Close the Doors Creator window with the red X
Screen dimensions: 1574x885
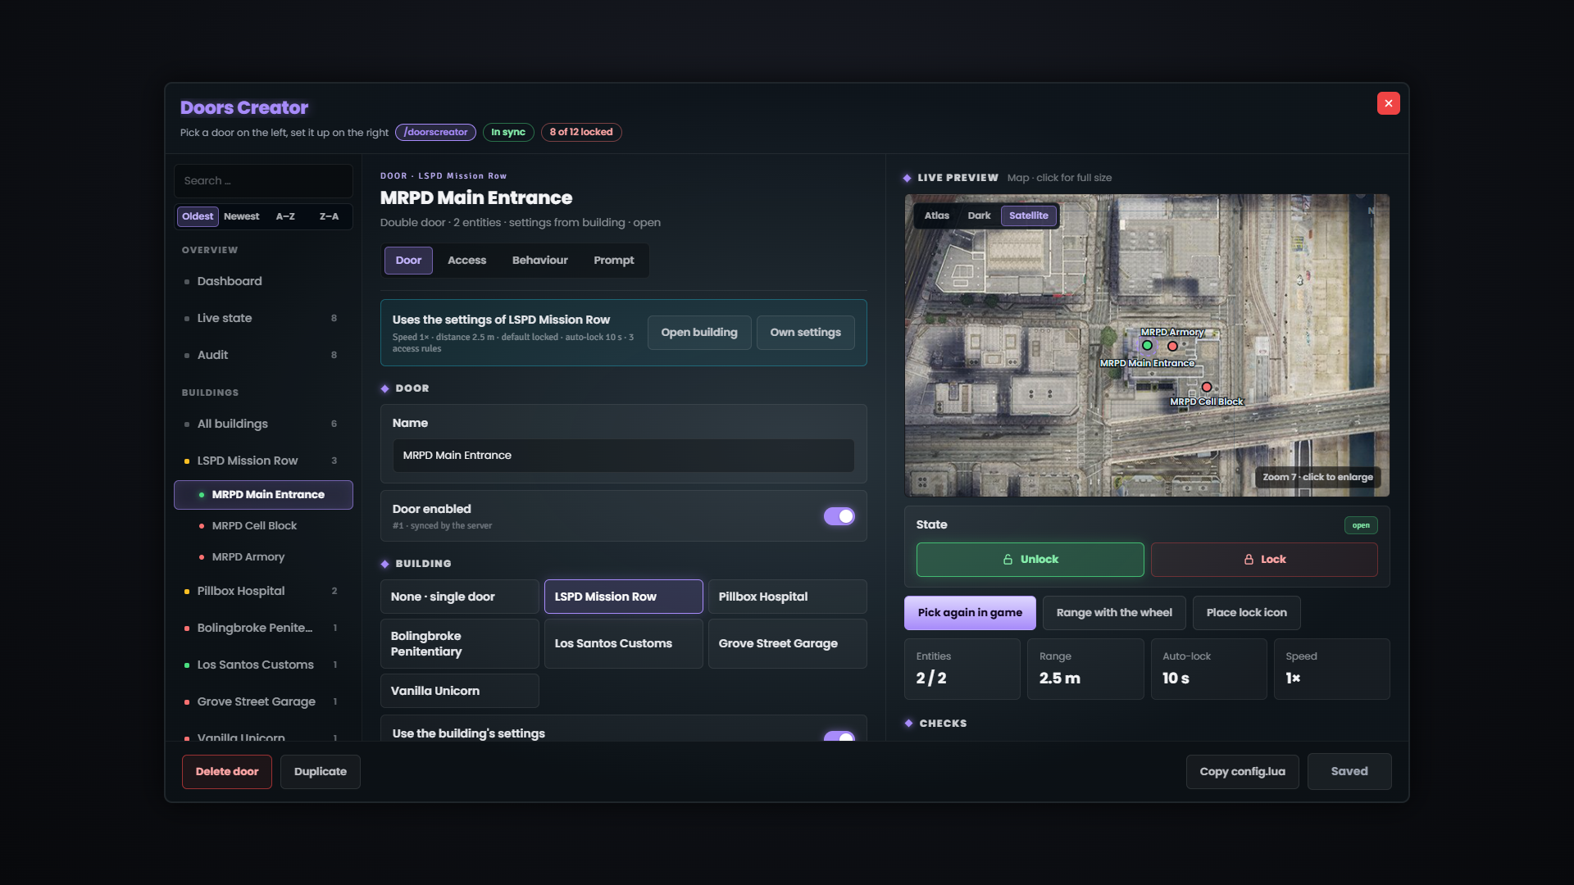click(x=1388, y=103)
